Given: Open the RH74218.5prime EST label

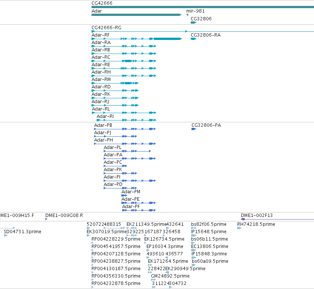Looking at the screenshot, I should [x=256, y=224].
